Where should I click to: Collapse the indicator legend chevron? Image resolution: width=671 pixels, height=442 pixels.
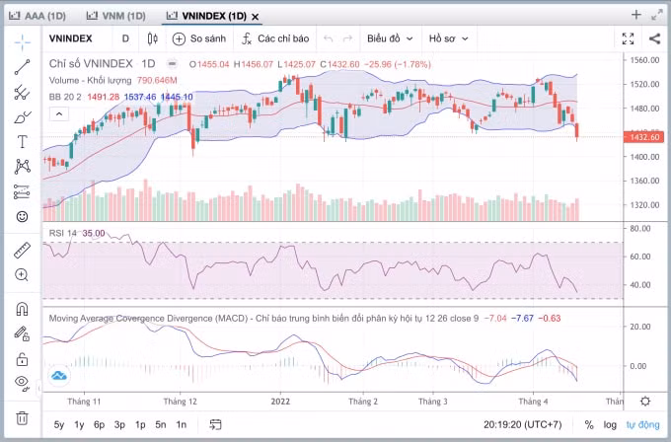click(x=59, y=114)
